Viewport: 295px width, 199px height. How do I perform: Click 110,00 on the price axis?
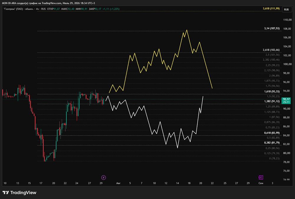[x=287, y=20]
